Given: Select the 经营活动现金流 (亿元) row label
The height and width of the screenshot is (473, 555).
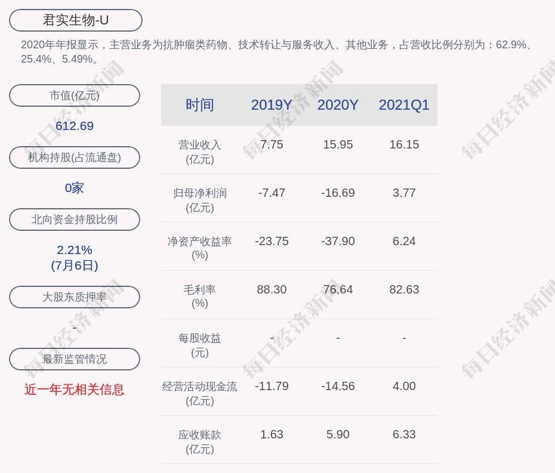Looking at the screenshot, I should 200,394.
